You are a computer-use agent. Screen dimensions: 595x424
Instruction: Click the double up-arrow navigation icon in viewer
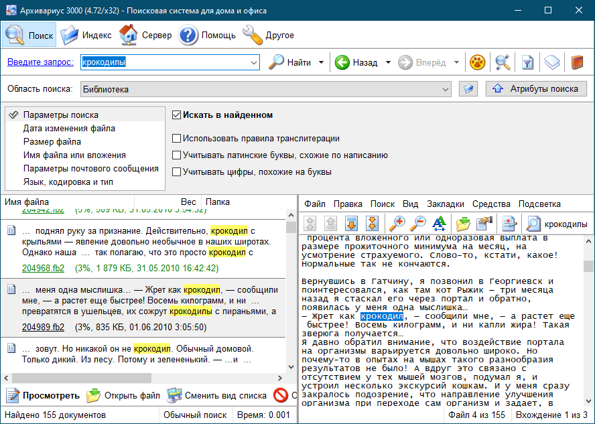pyautogui.click(x=310, y=224)
